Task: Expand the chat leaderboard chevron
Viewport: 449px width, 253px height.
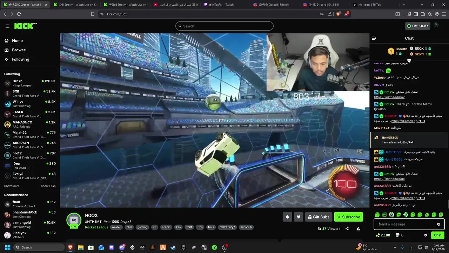Action: (x=409, y=61)
